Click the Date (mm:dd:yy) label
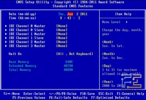 pyautogui.click(x=23, y=14)
